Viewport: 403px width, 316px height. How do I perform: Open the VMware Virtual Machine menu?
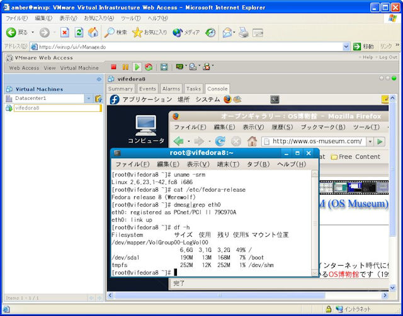[79, 68]
